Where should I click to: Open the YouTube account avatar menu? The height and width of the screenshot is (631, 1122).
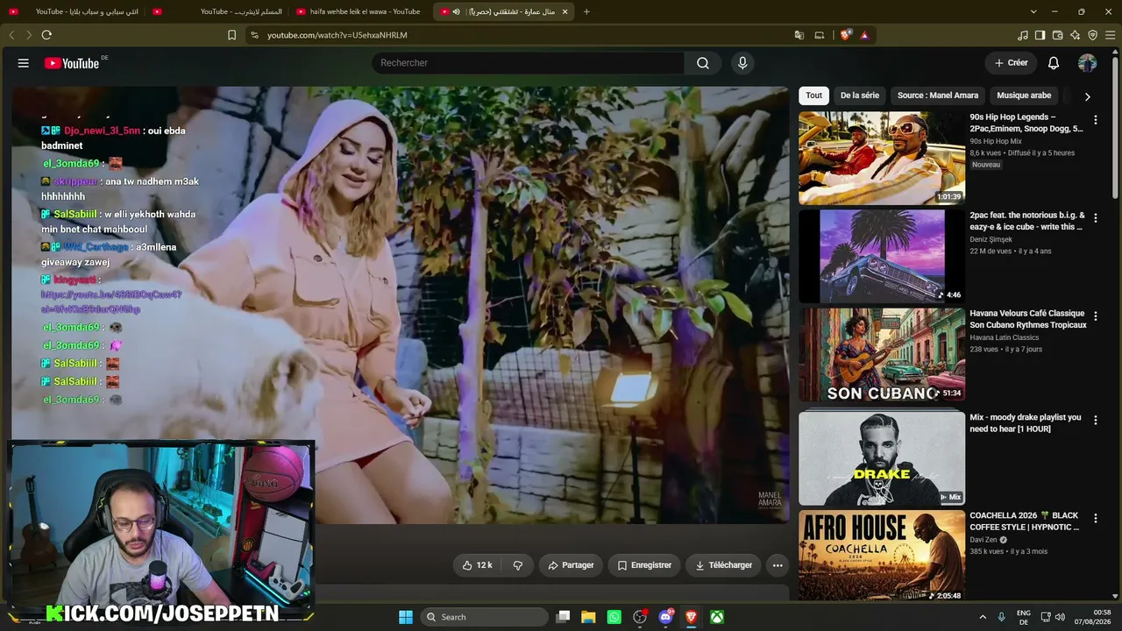point(1087,63)
